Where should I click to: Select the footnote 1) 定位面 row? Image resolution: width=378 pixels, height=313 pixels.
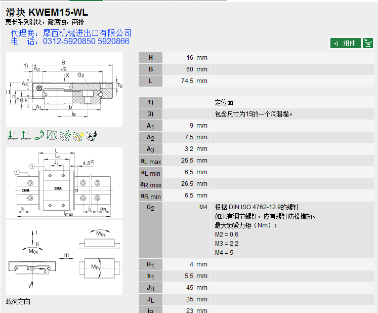click(x=224, y=102)
